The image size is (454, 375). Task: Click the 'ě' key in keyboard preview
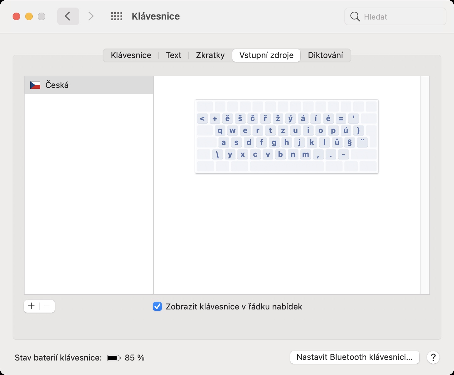(x=228, y=118)
